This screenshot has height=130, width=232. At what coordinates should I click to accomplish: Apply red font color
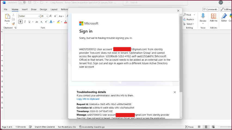[x=66, y=22]
